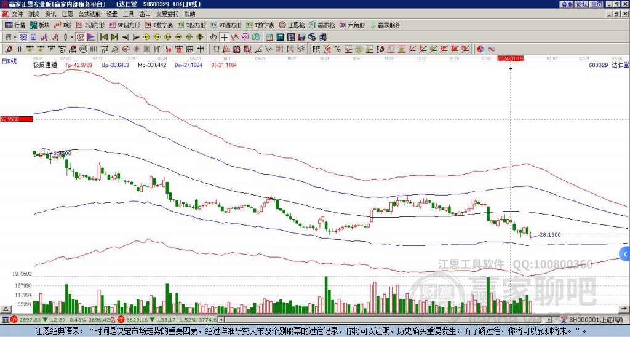
Task: Click the 日K线 chart label
Action: coord(9,61)
